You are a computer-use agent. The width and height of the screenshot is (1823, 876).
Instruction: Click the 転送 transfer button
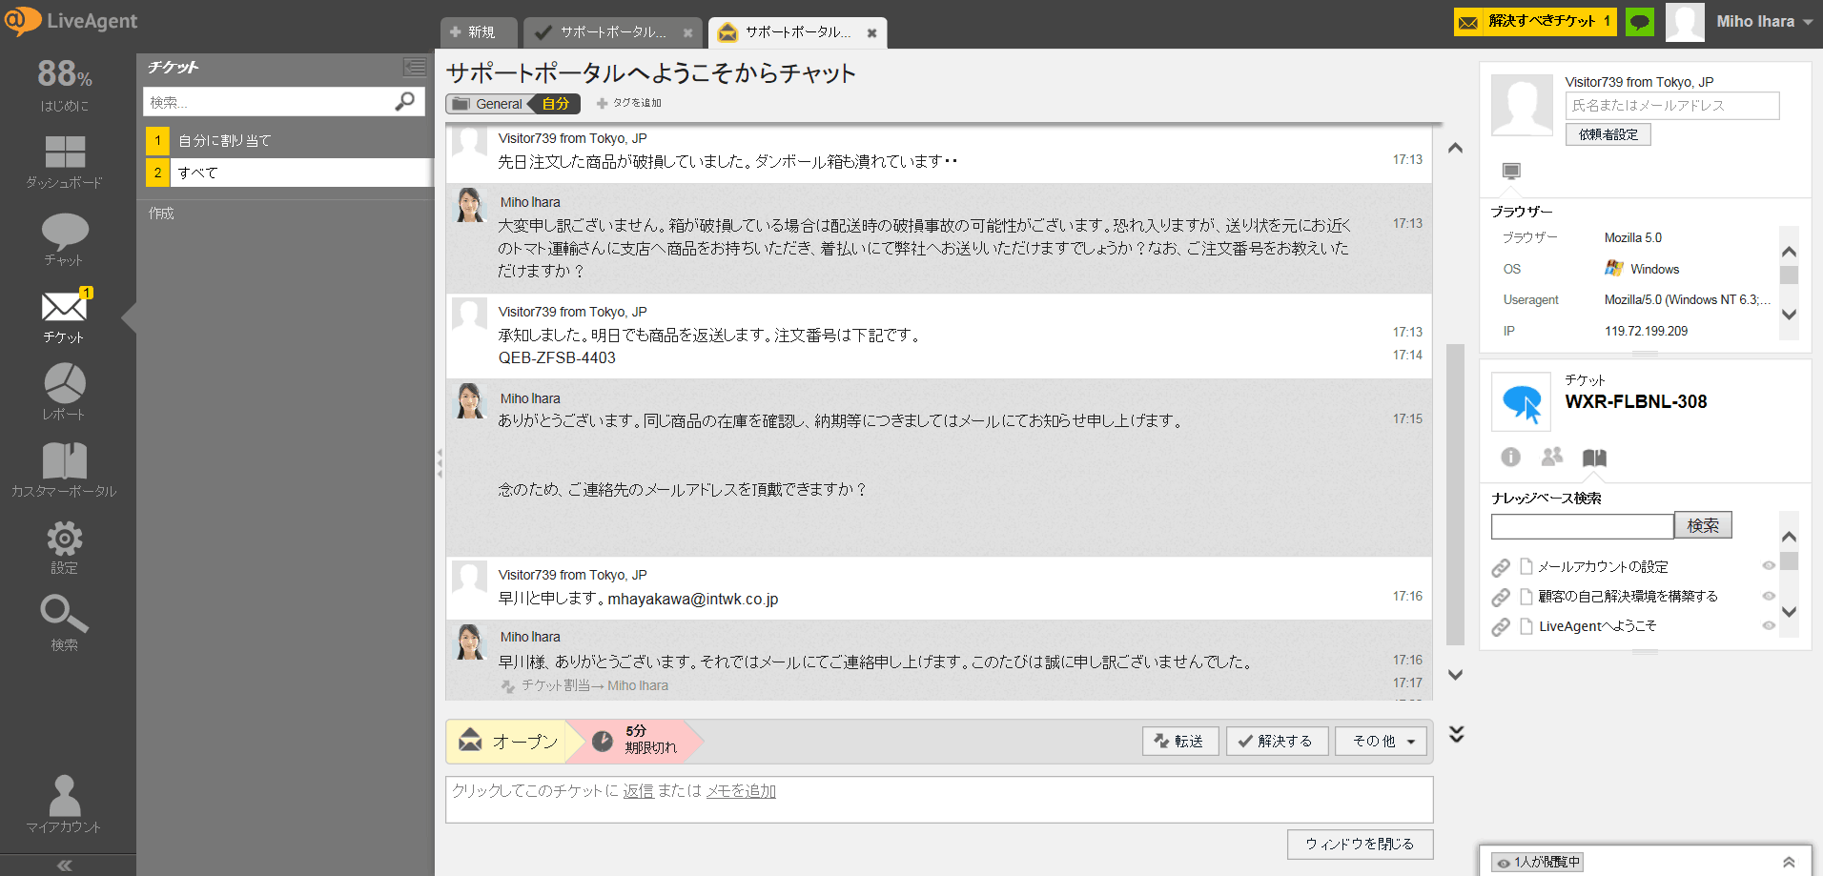click(x=1180, y=741)
